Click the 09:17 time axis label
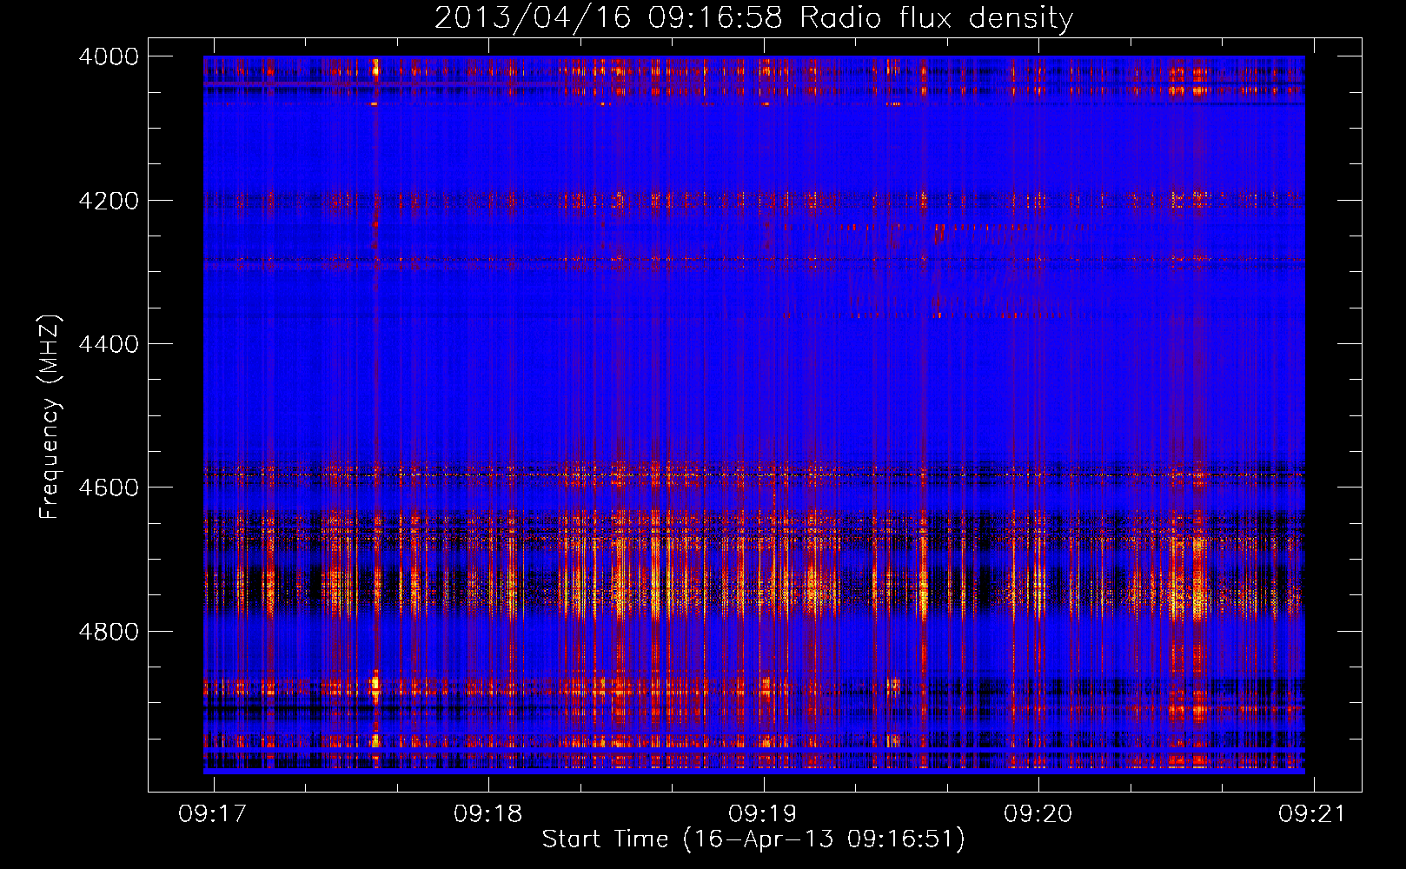 pyautogui.click(x=213, y=813)
